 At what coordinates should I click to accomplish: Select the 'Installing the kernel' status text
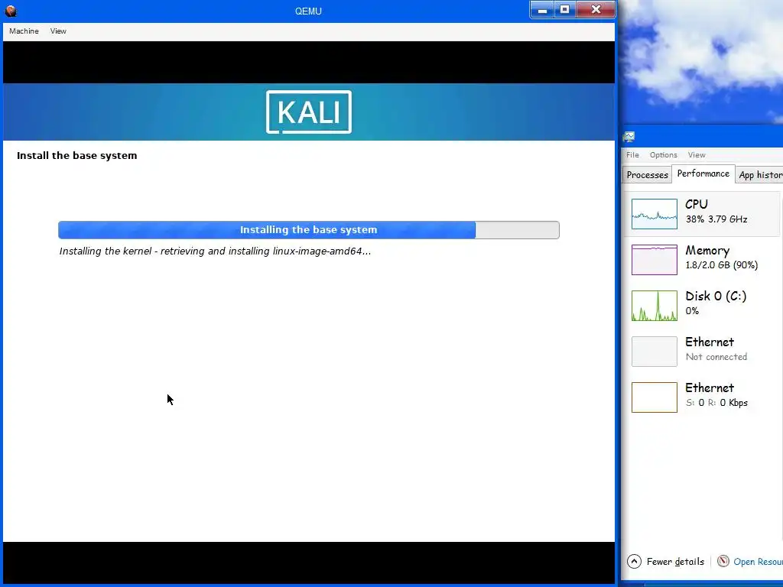215,251
